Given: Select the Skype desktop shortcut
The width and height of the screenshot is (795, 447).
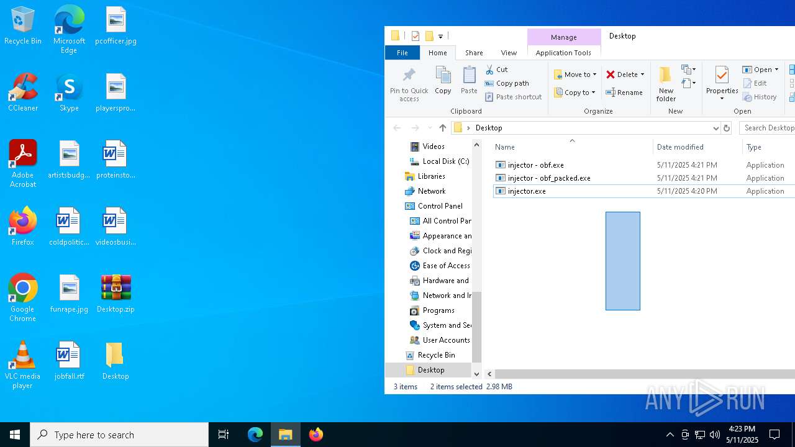Looking at the screenshot, I should coord(69,93).
